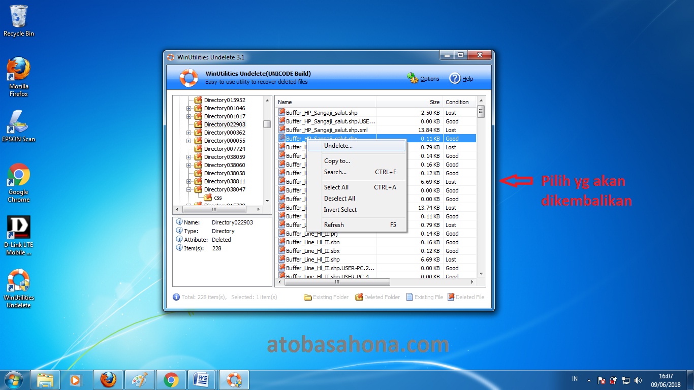Click the folder tree horizontal scrollbar thumb
The width and height of the screenshot is (694, 390).
point(214,209)
